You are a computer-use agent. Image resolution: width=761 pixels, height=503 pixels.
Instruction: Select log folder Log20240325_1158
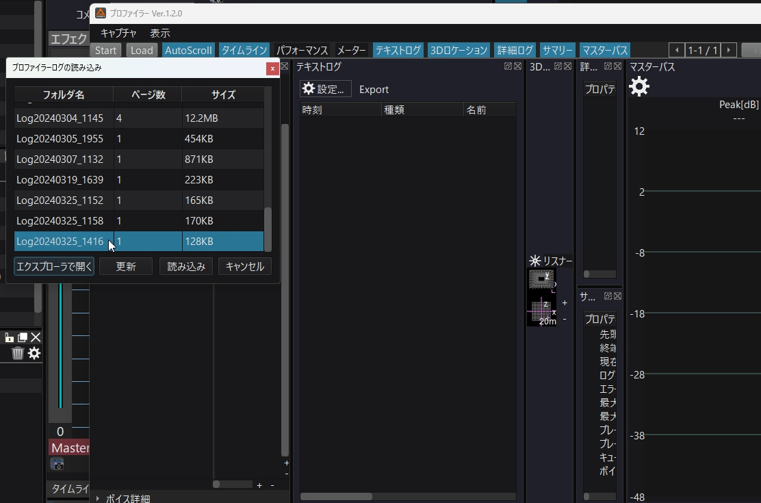(x=139, y=220)
